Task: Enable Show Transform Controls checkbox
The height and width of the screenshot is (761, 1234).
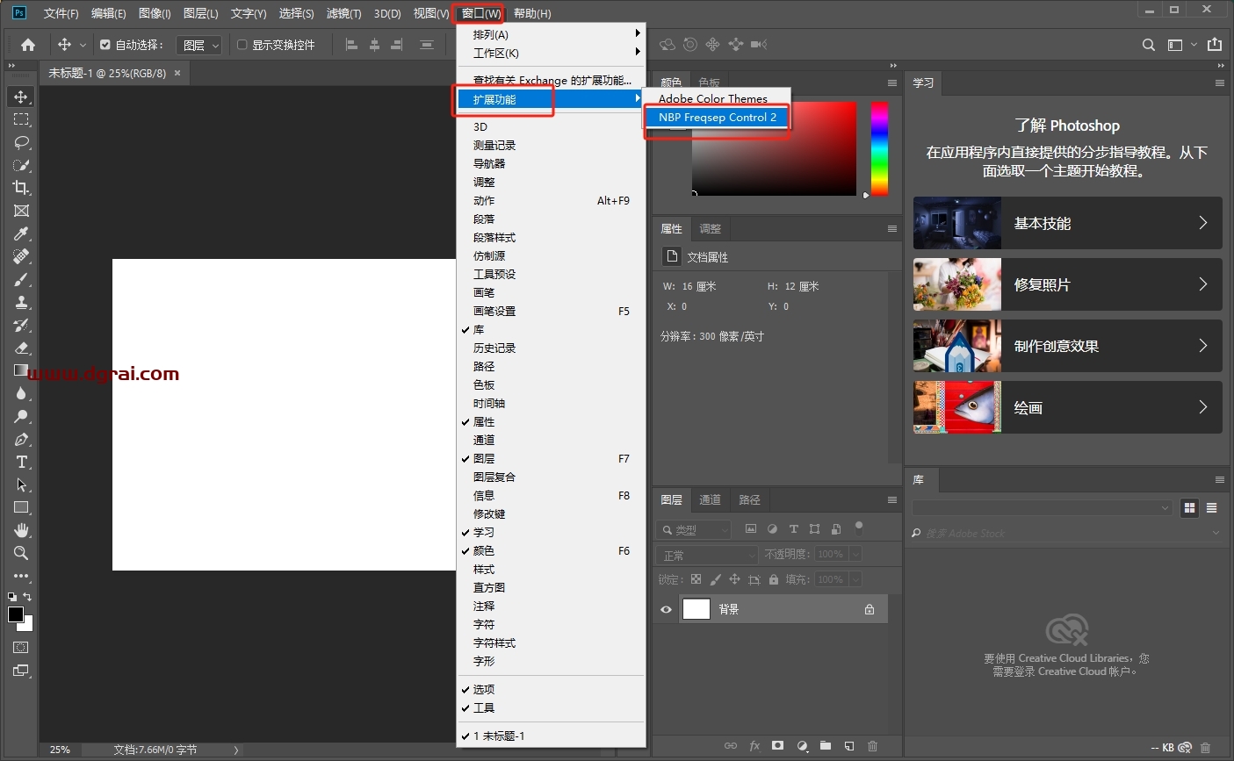Action: [242, 45]
